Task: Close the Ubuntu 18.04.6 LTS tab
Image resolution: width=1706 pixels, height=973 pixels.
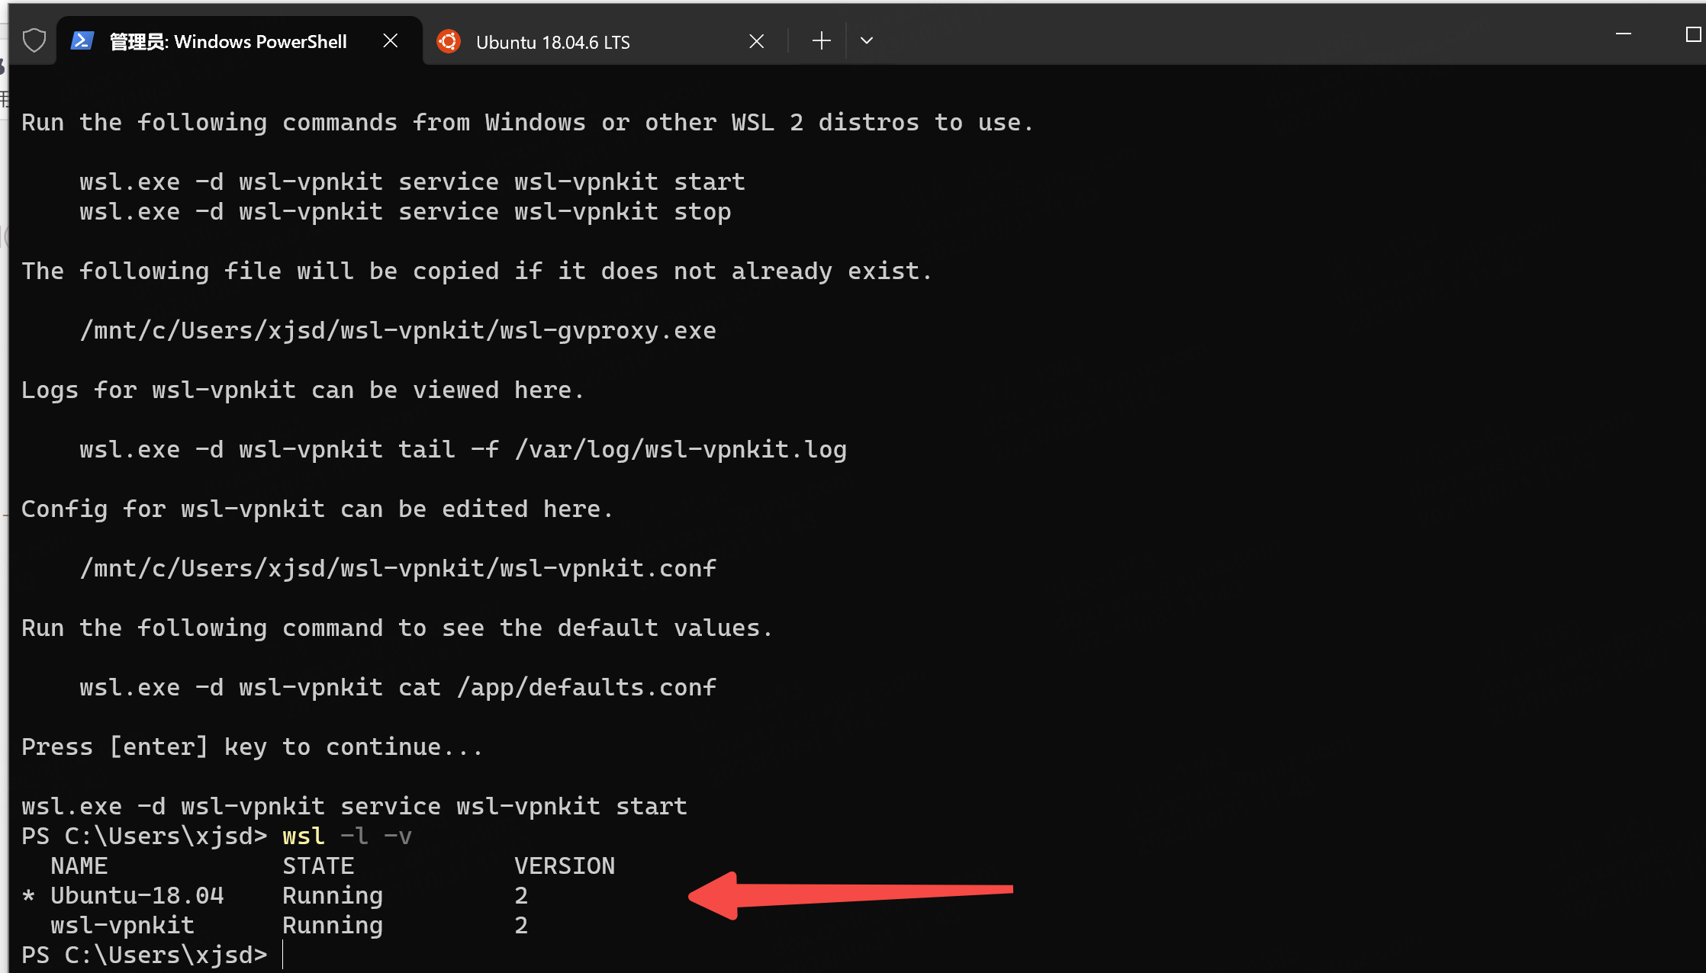Action: [x=756, y=41]
